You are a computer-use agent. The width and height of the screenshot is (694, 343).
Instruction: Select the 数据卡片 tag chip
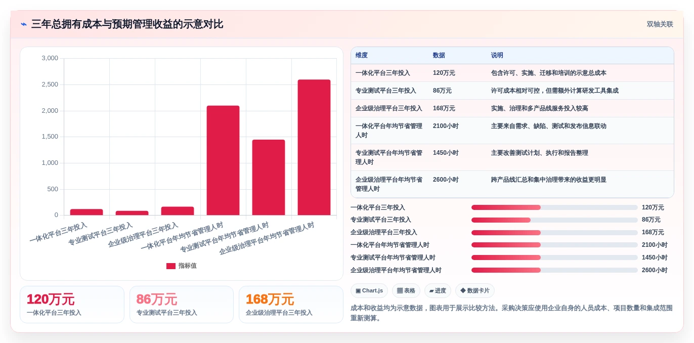click(x=475, y=290)
